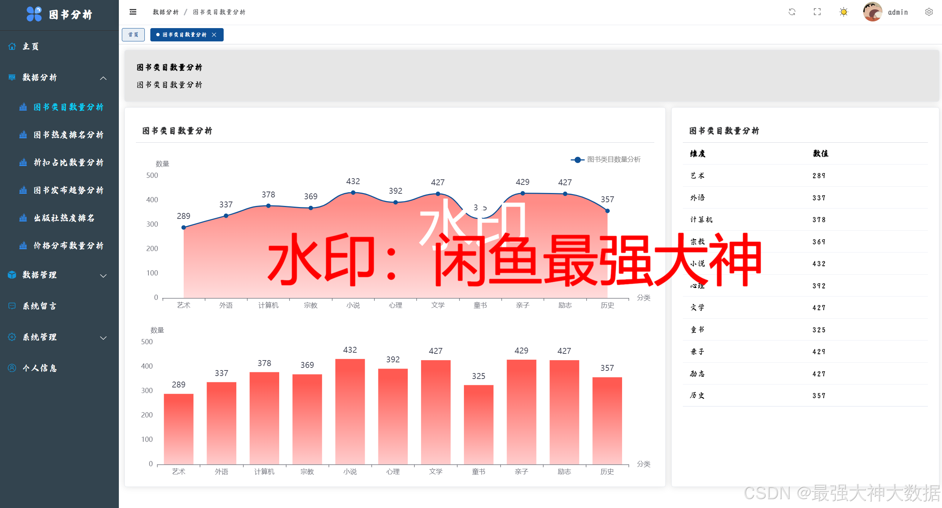Open the settings gear icon
942x508 pixels.
pos(929,12)
